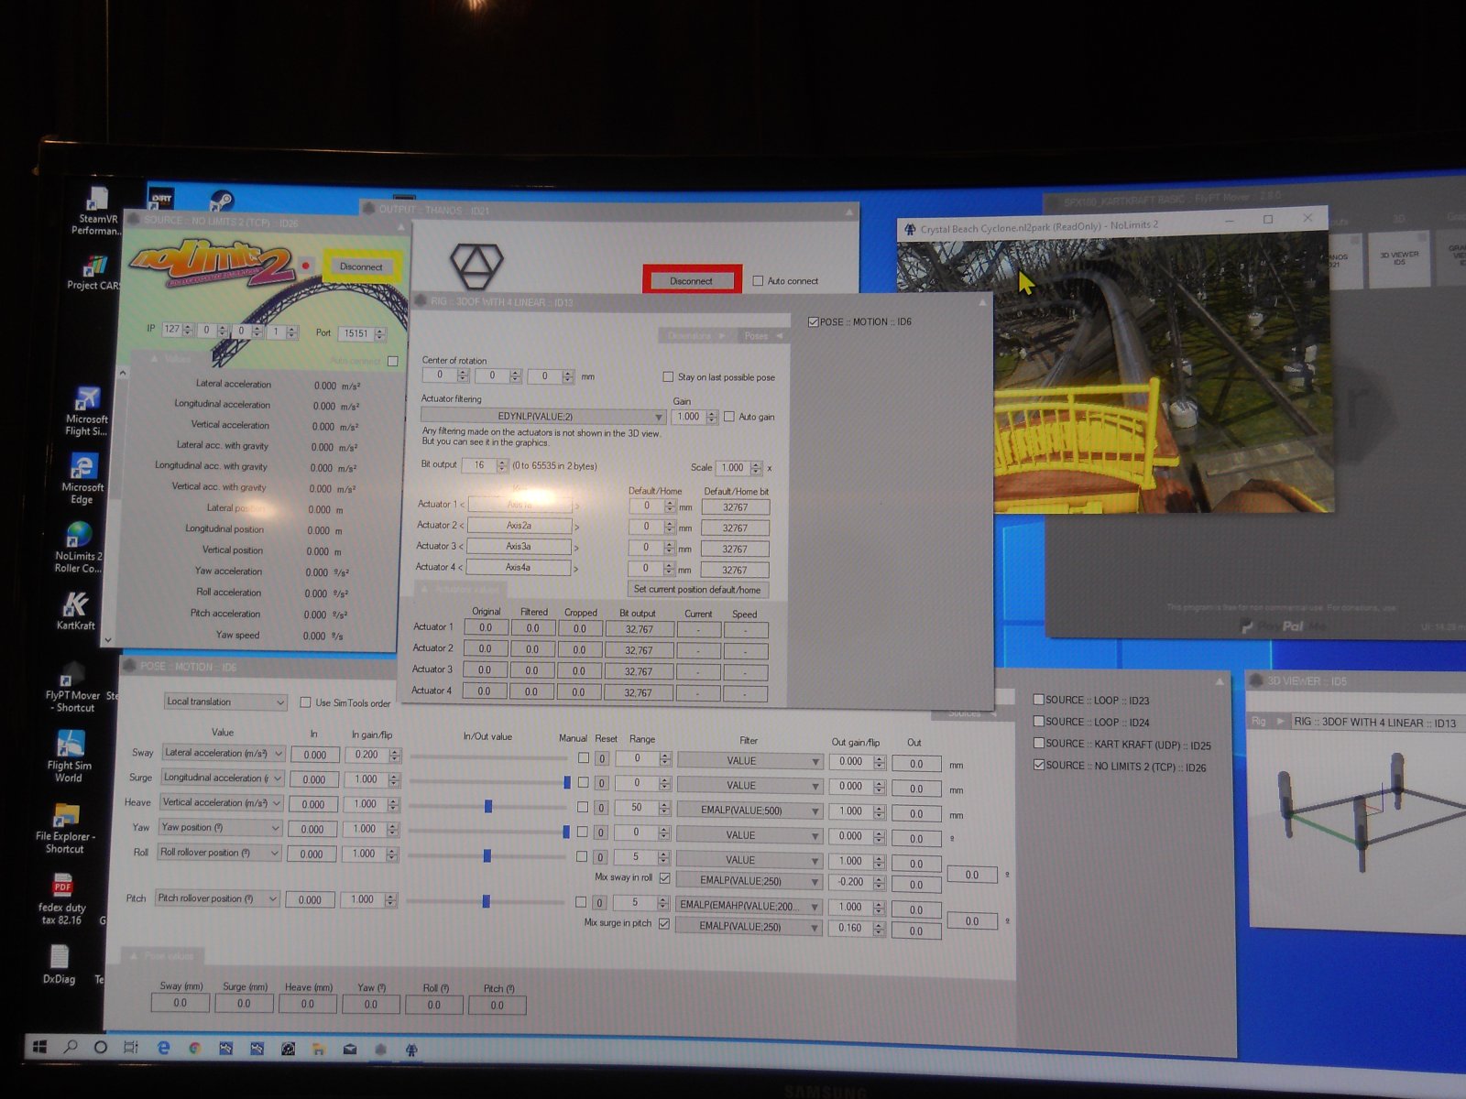Open the speedometer gauge app on taskbar
Image resolution: width=1466 pixels, height=1099 pixels.
288,1049
